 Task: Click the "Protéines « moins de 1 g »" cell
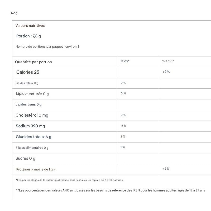(36, 169)
